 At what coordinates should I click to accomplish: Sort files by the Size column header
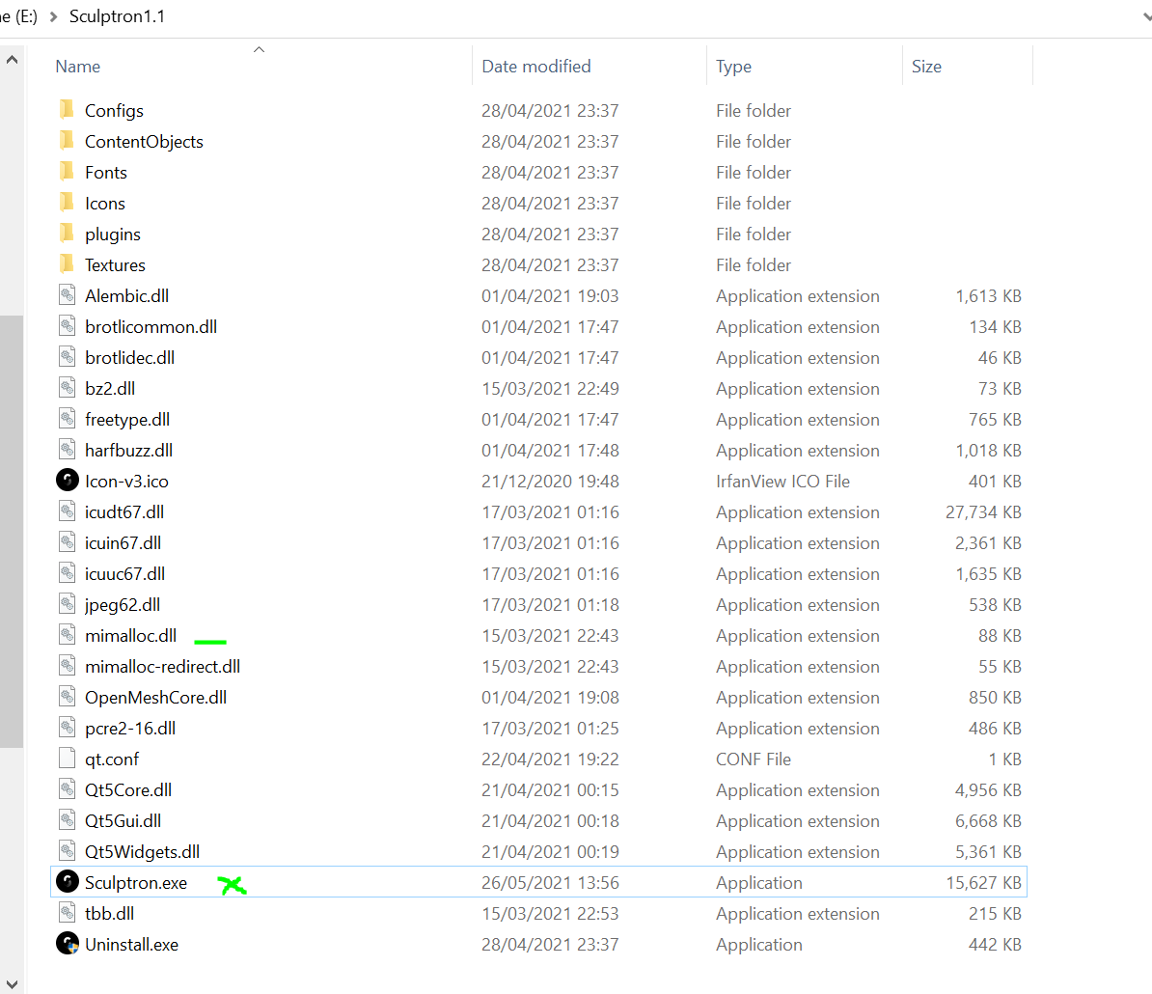(925, 67)
